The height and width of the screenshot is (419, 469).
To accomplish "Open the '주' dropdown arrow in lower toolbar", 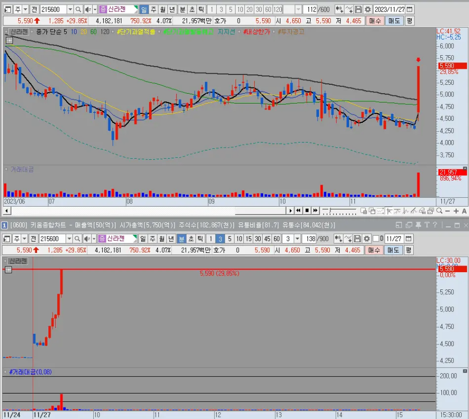I will pyautogui.click(x=24, y=239).
